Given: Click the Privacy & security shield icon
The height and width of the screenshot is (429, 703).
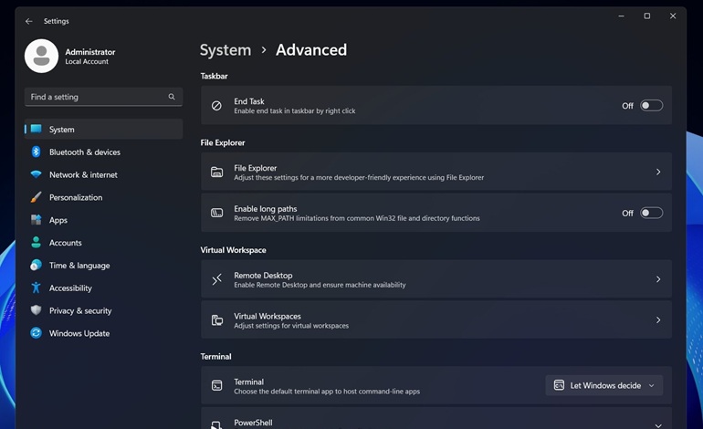Looking at the screenshot, I should (x=37, y=310).
